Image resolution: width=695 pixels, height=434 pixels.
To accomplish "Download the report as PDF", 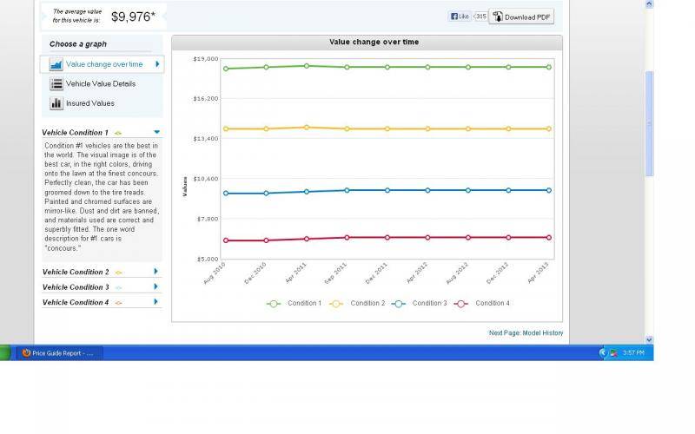I will pyautogui.click(x=521, y=16).
